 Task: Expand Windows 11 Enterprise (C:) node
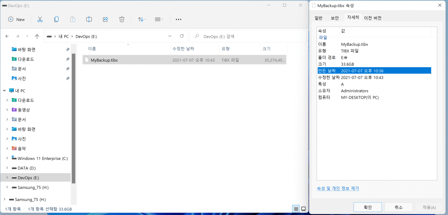click(7, 158)
